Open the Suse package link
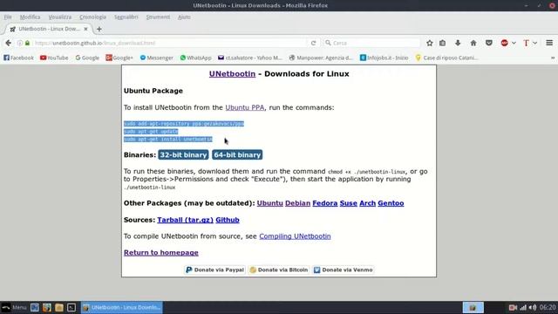The width and height of the screenshot is (558, 314). tap(349, 203)
